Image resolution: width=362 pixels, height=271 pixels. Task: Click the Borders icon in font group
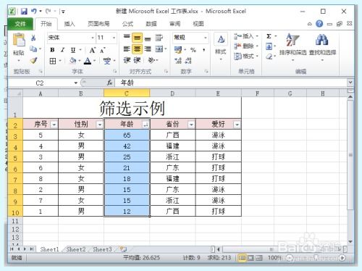click(53, 61)
